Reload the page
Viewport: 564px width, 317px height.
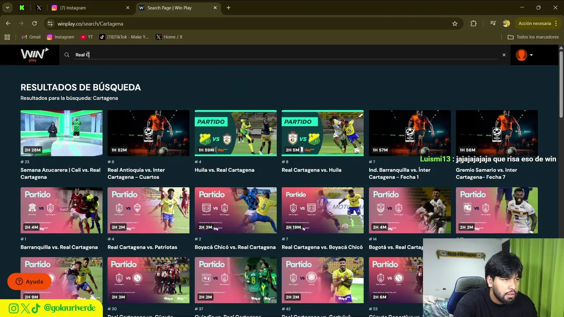tap(34, 23)
